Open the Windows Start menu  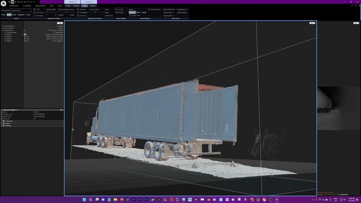coord(84,200)
